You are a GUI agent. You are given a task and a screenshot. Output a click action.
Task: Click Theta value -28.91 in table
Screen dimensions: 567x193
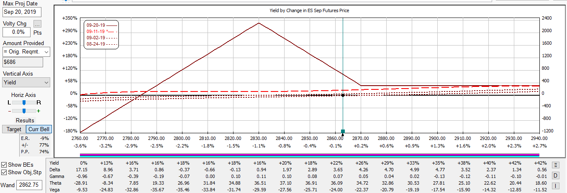click(80, 183)
